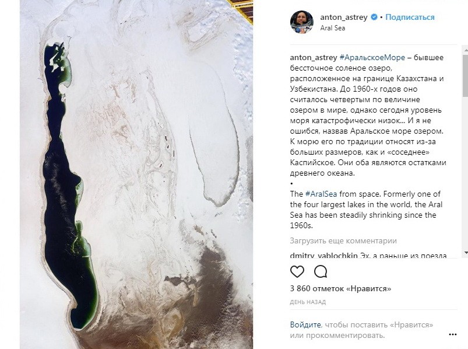View the 3 860 likes list
This screenshot has width=468, height=349.
tap(340, 289)
